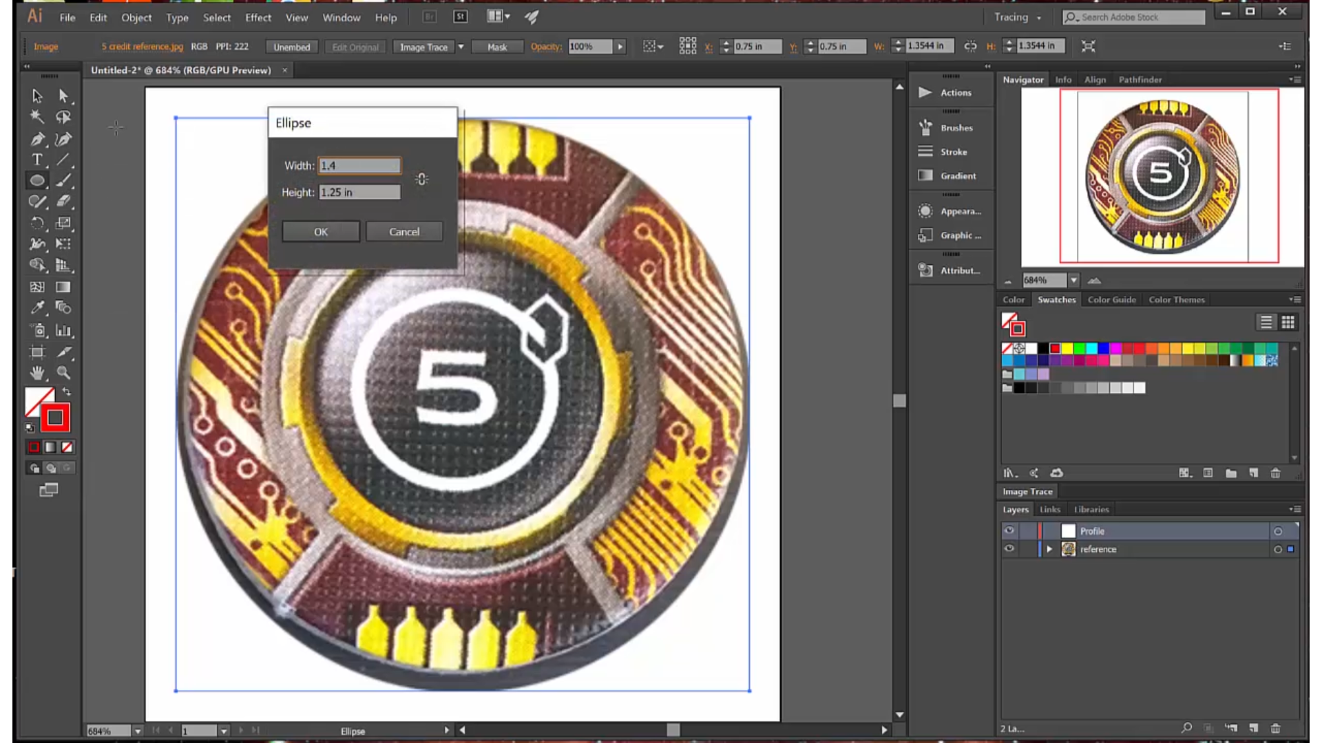Open the Graphic Styles panel

pos(950,235)
